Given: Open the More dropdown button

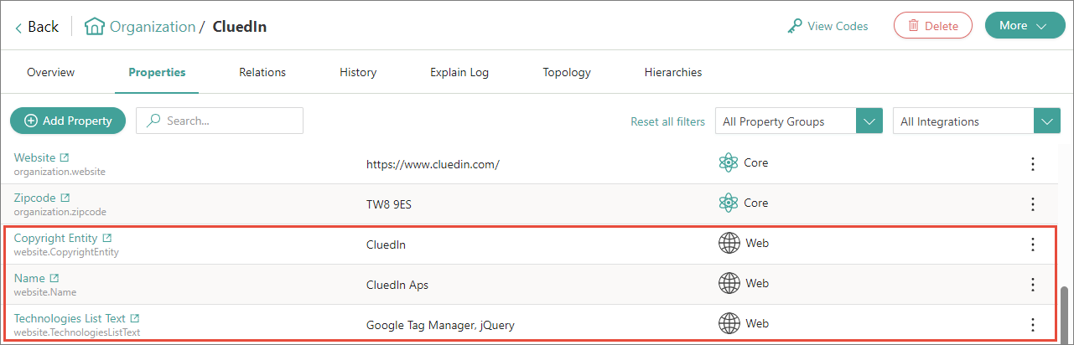Looking at the screenshot, I should click(1024, 26).
